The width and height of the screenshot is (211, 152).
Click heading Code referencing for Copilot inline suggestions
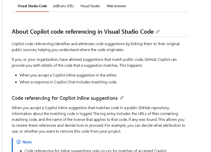65,98
